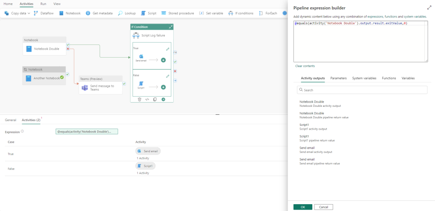Copy If Condition using clone icon

[x=155, y=99]
